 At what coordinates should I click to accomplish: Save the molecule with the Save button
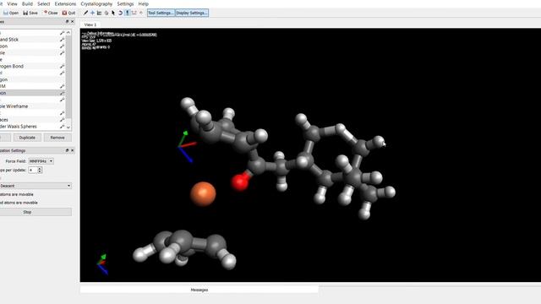[30, 13]
